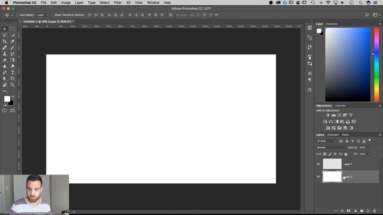Open the layer filter Kind dropdown
This screenshot has width=383, height=215.
pyautogui.click(x=326, y=141)
